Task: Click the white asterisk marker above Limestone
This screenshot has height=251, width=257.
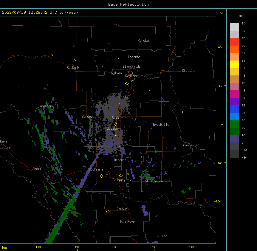Action: pyautogui.click(x=46, y=103)
